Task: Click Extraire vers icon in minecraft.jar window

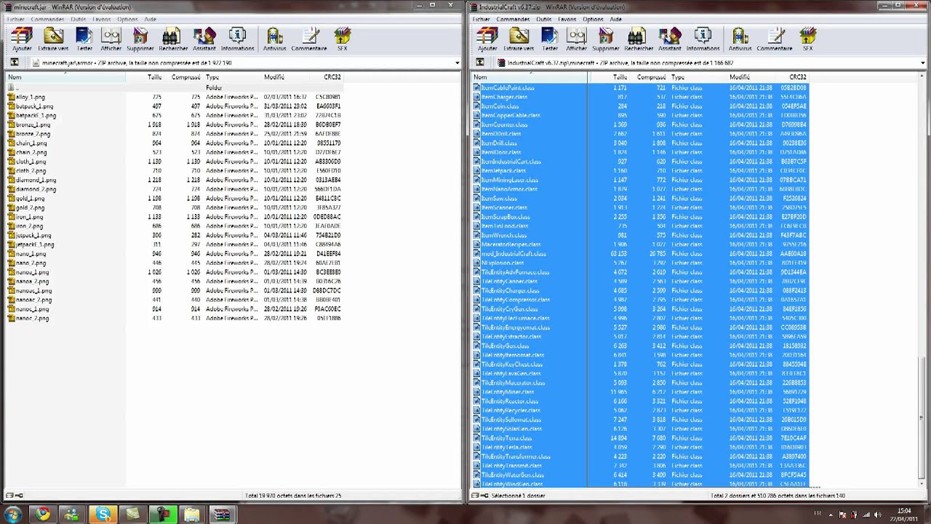Action: pyautogui.click(x=53, y=39)
